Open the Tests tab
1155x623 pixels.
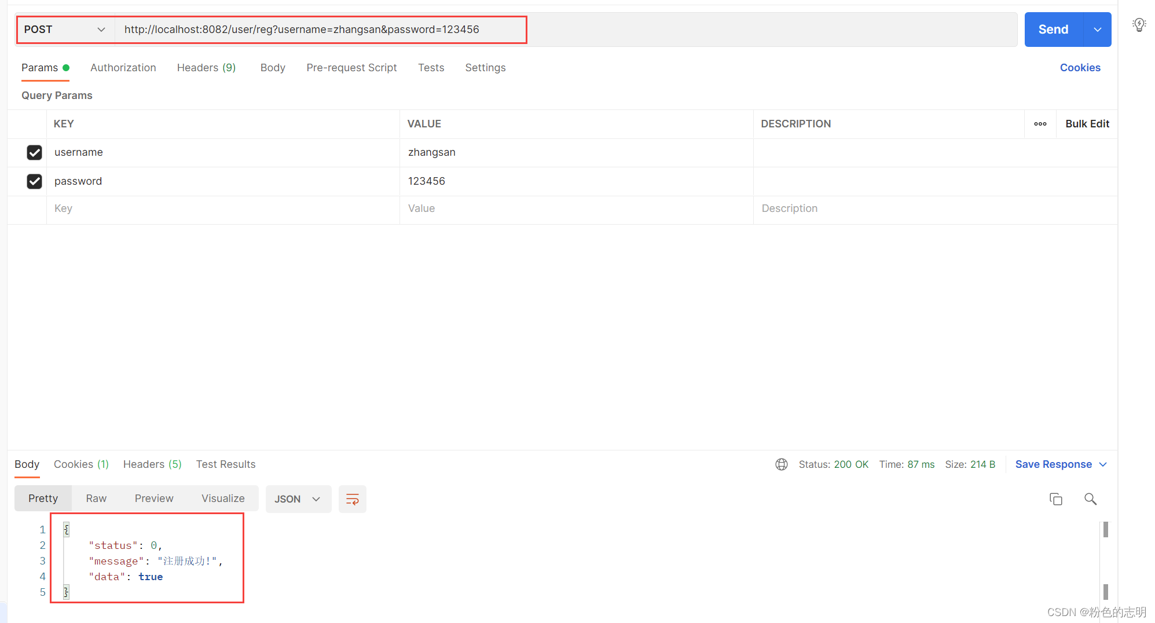[x=431, y=68]
